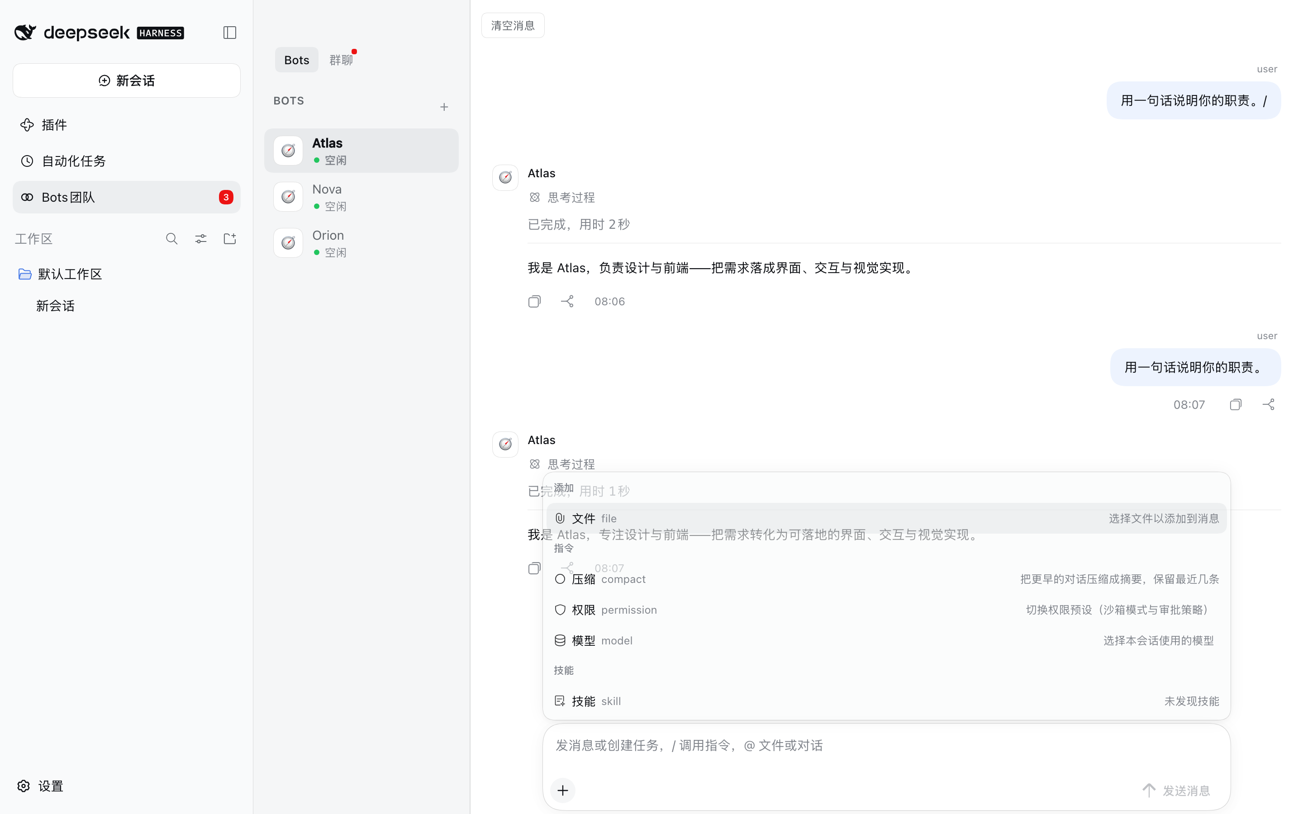Image resolution: width=1303 pixels, height=814 pixels.
Task: Select the Nova bot
Action: coord(361,197)
